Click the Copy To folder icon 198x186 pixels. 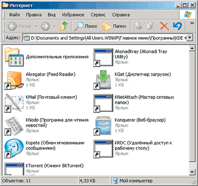click(151, 26)
